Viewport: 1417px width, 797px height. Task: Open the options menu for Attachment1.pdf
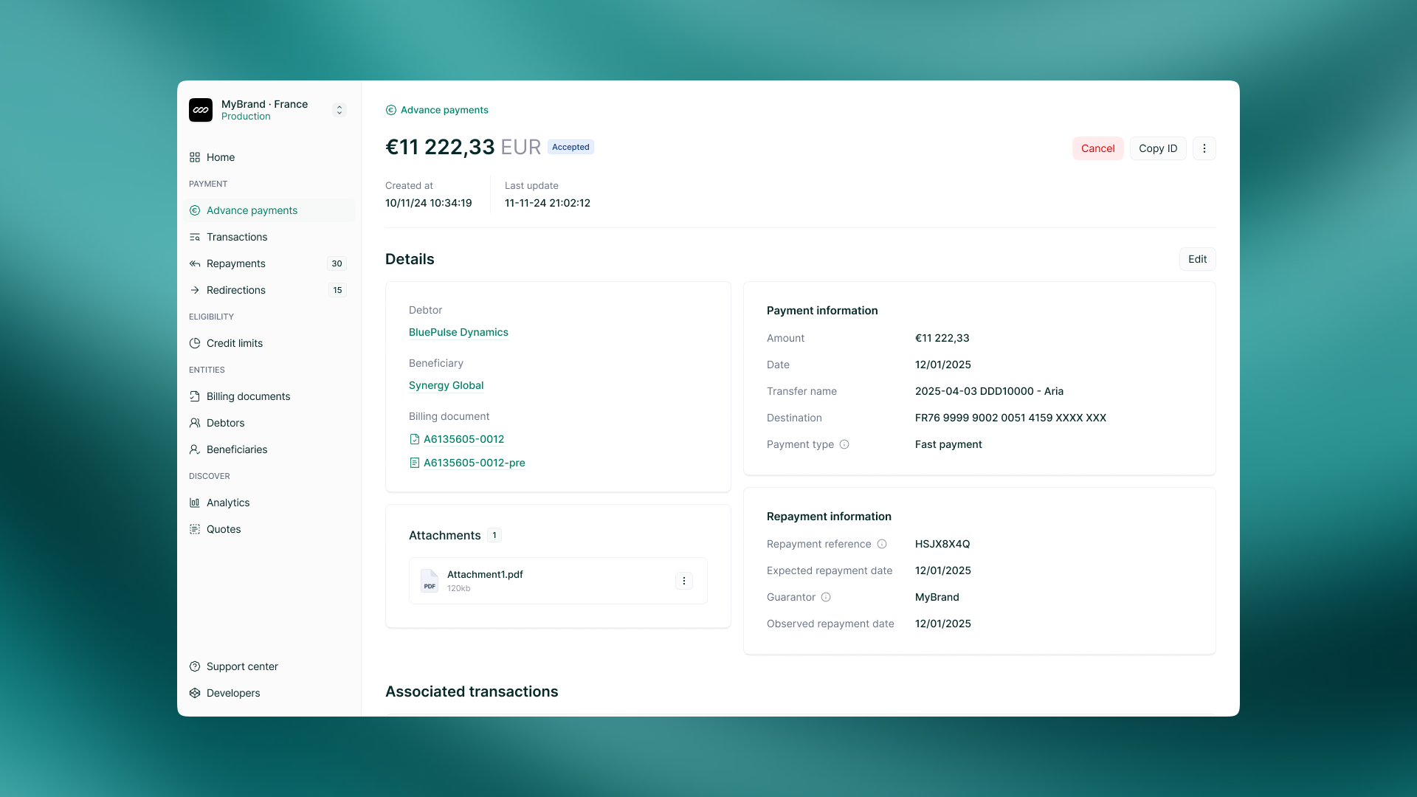[683, 581]
